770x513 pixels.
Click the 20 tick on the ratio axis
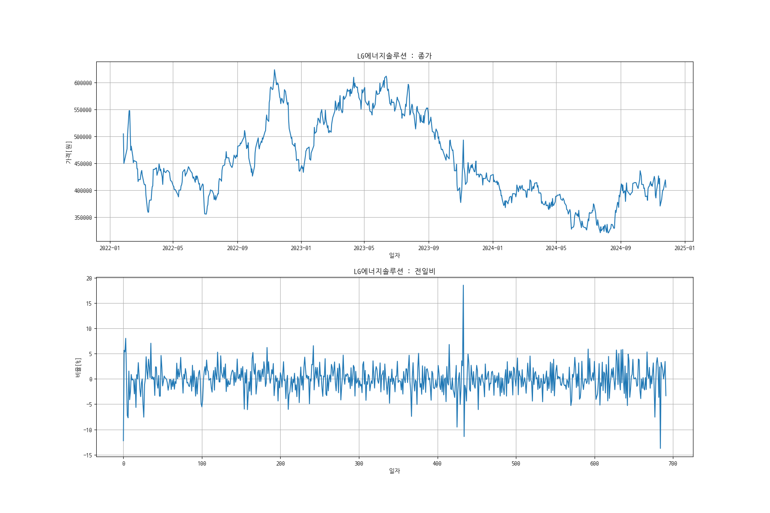tap(89, 278)
